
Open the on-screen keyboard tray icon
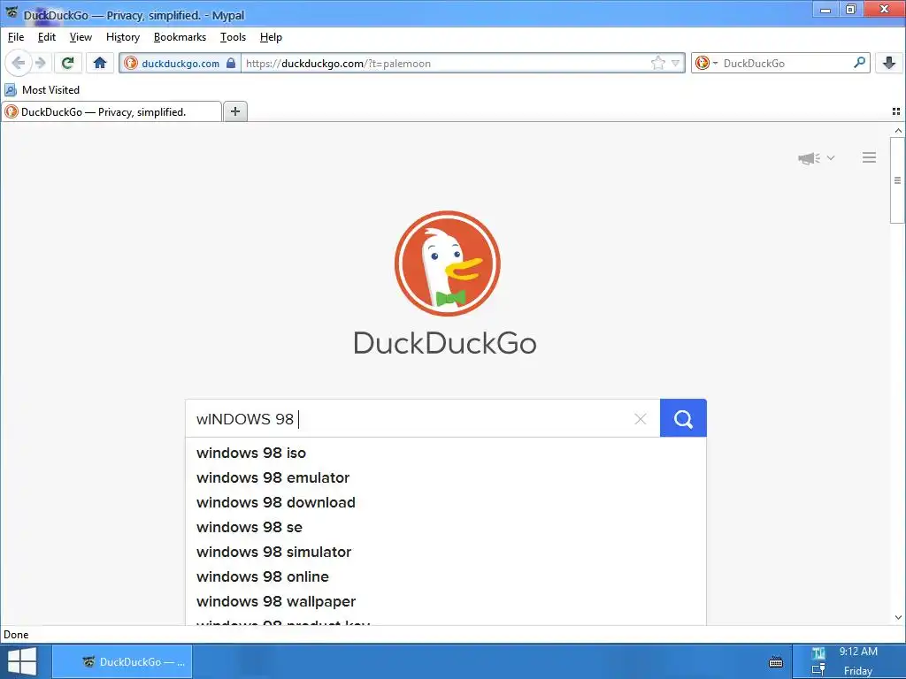point(776,661)
